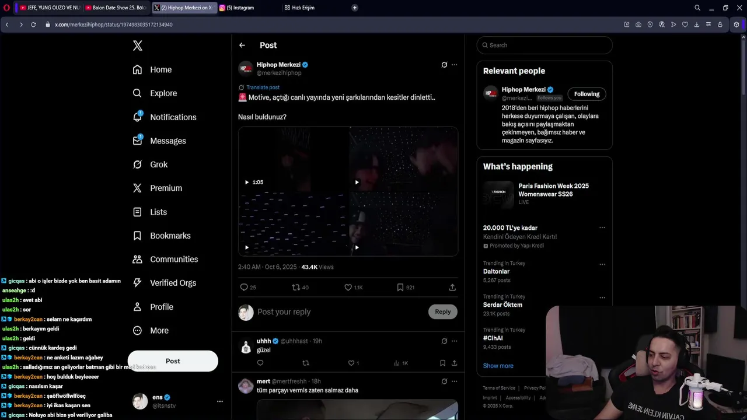Image resolution: width=747 pixels, height=420 pixels.
Task: Click Translate post link
Action: pos(263,87)
